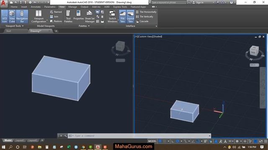Toggle the UCS Icon display
This screenshot has height=150, width=268.
(x=5, y=17)
